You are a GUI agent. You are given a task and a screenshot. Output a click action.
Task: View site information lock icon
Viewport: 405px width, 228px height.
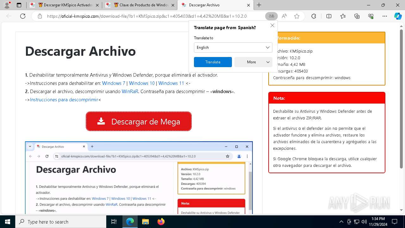(40, 16)
